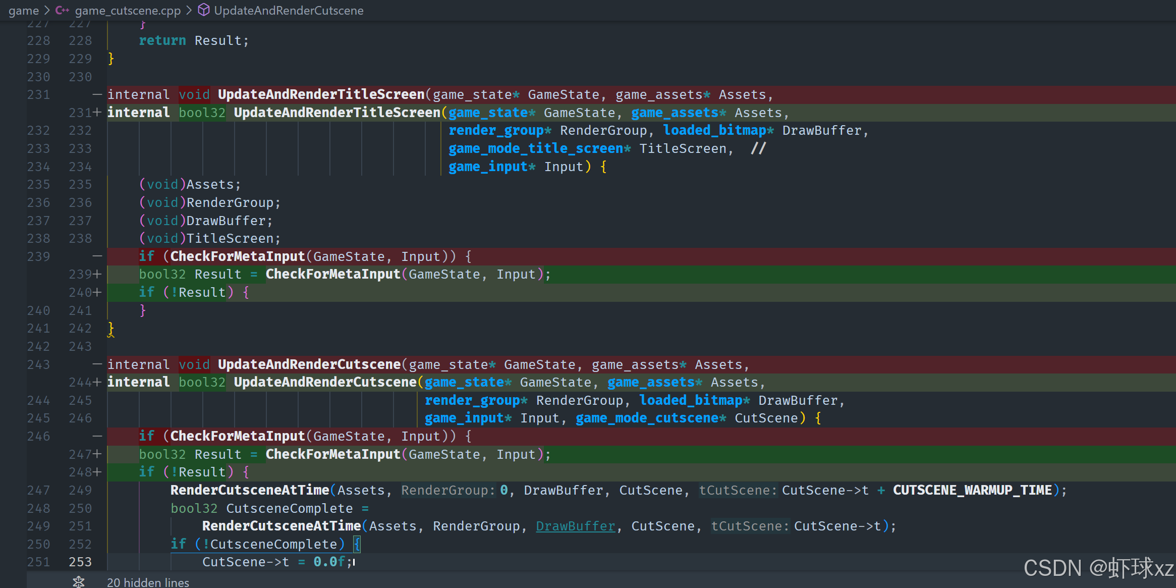Open the UpdateAndRenderCutscene symbol breadcrumb

289,11
